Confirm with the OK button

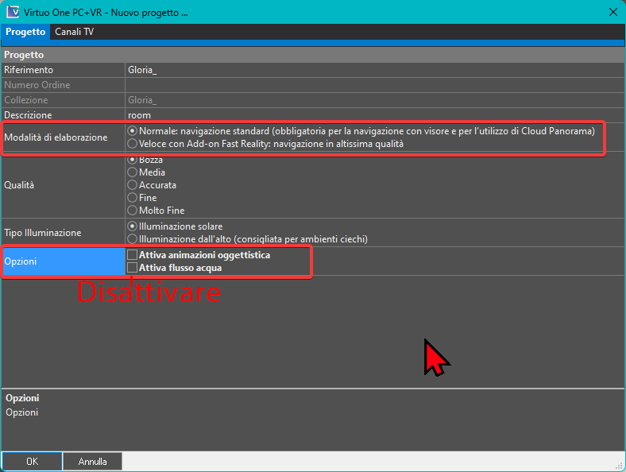click(x=32, y=461)
